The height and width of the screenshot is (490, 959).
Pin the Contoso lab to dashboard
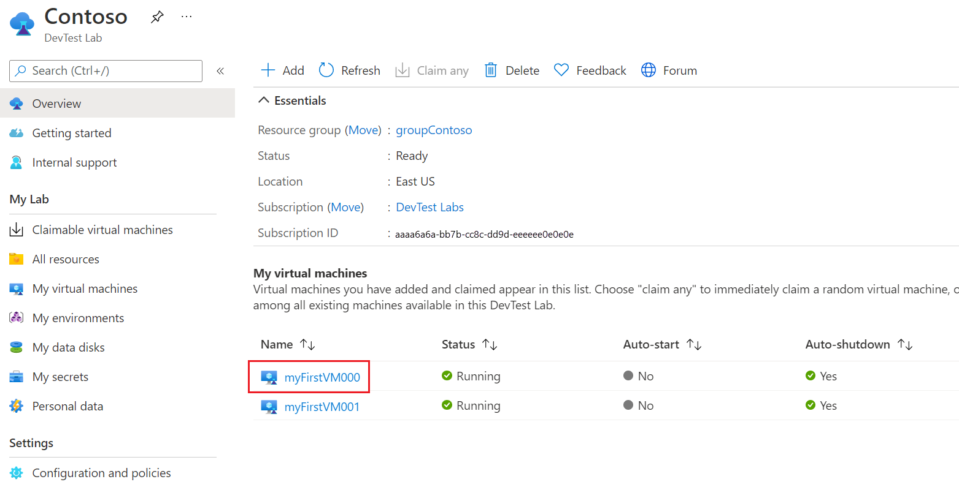pos(157,17)
